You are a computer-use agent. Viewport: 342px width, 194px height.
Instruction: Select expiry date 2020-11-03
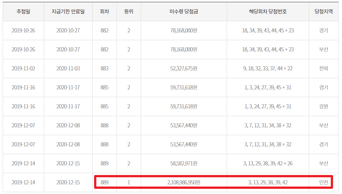click(x=68, y=69)
